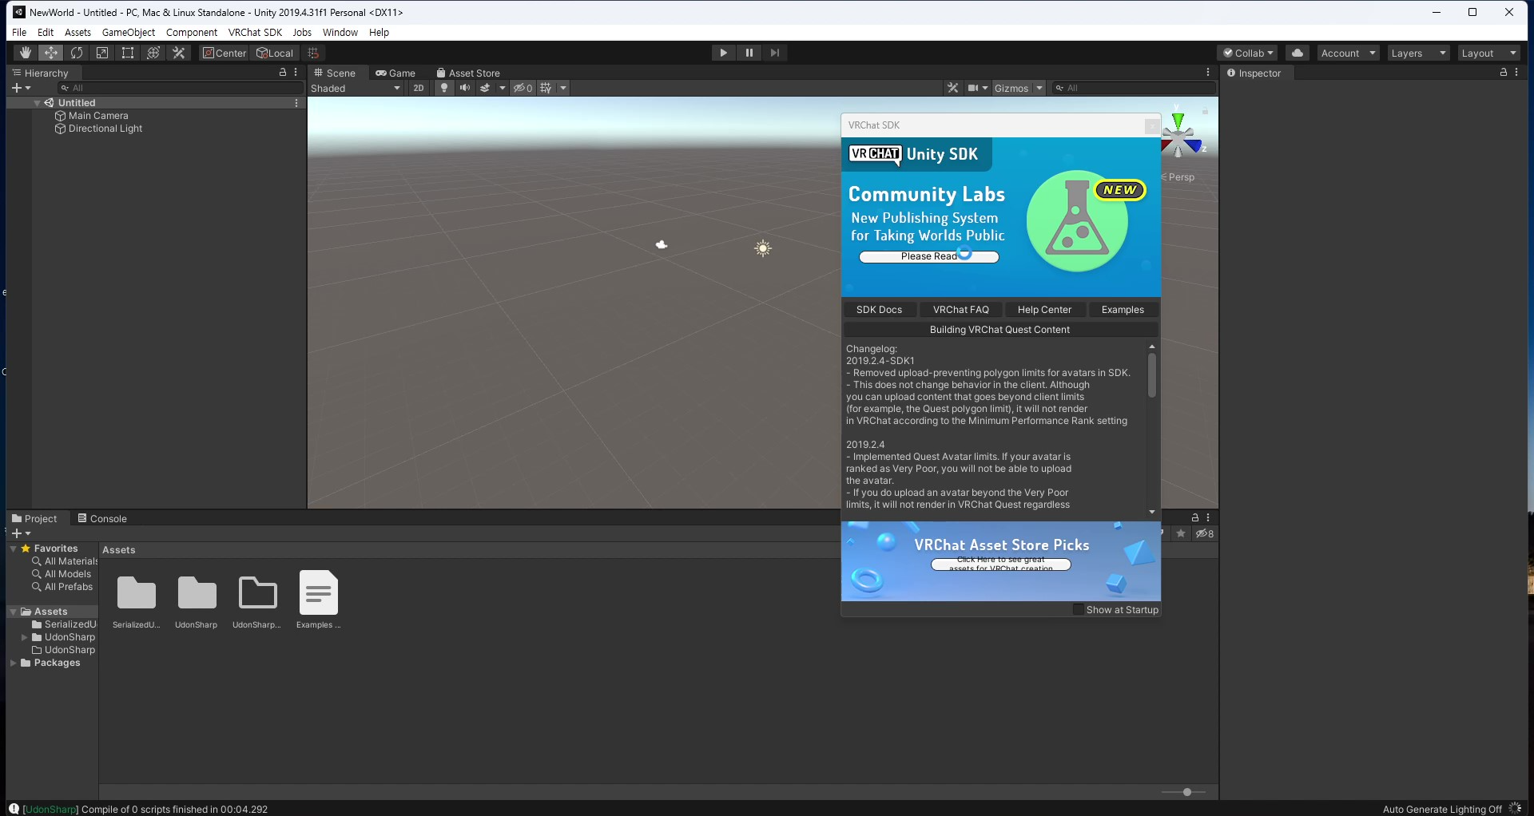
Task: Open the Layers dropdown
Action: (x=1418, y=53)
